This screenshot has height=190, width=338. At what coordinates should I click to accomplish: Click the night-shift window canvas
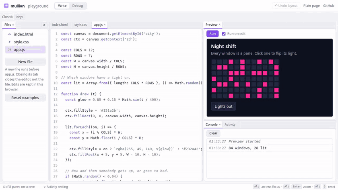(x=245, y=79)
